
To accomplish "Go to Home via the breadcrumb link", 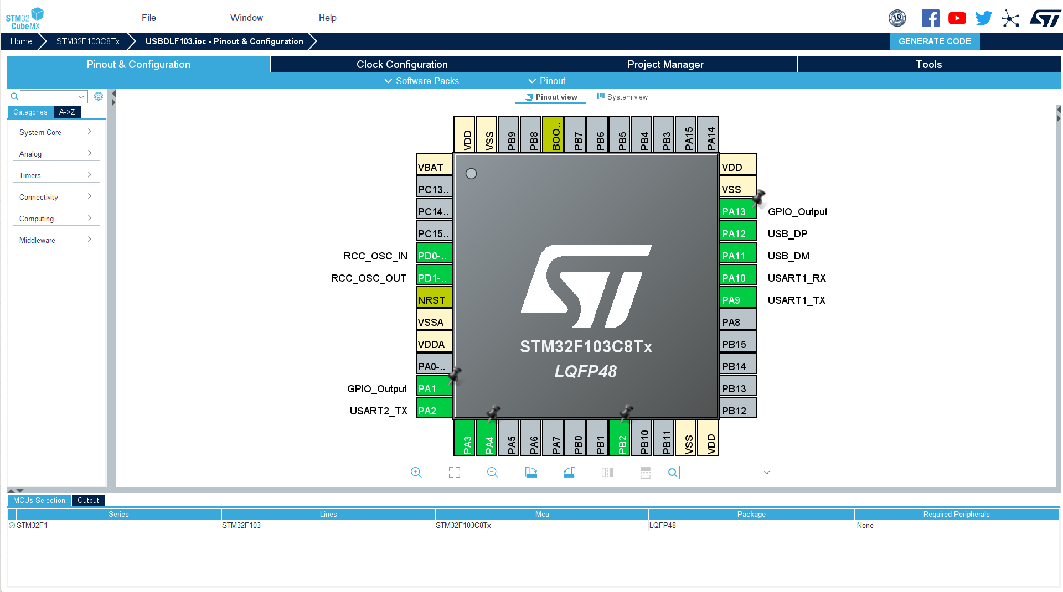I will coord(20,41).
